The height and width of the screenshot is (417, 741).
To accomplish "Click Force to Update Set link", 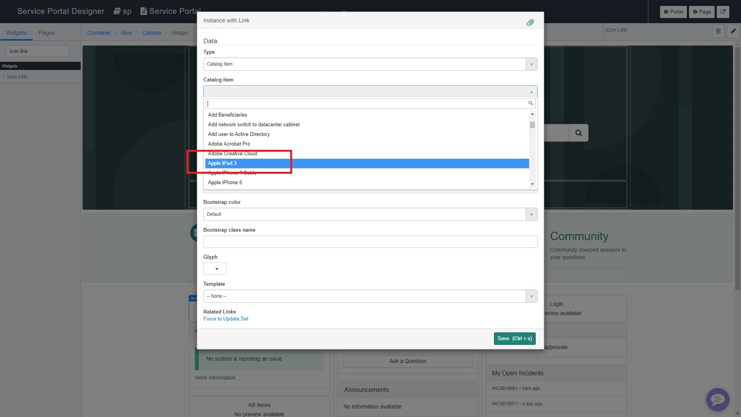I will [x=226, y=319].
